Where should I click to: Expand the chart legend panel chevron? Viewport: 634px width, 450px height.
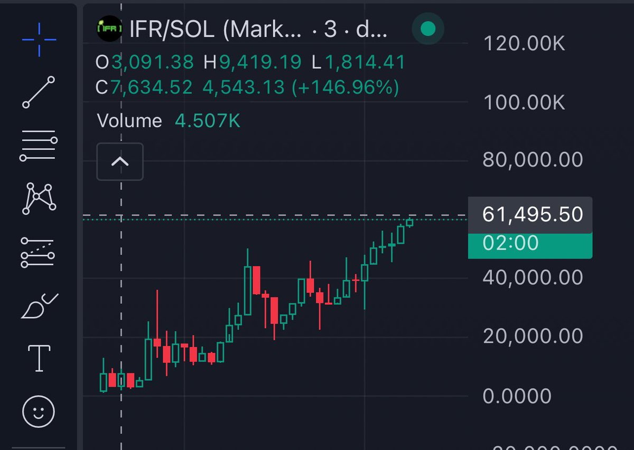click(x=120, y=162)
